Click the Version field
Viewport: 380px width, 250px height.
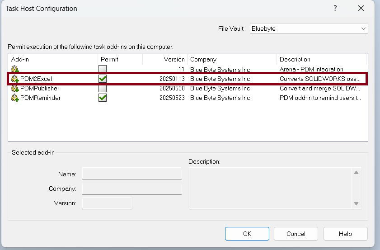pyautogui.click(x=107, y=203)
